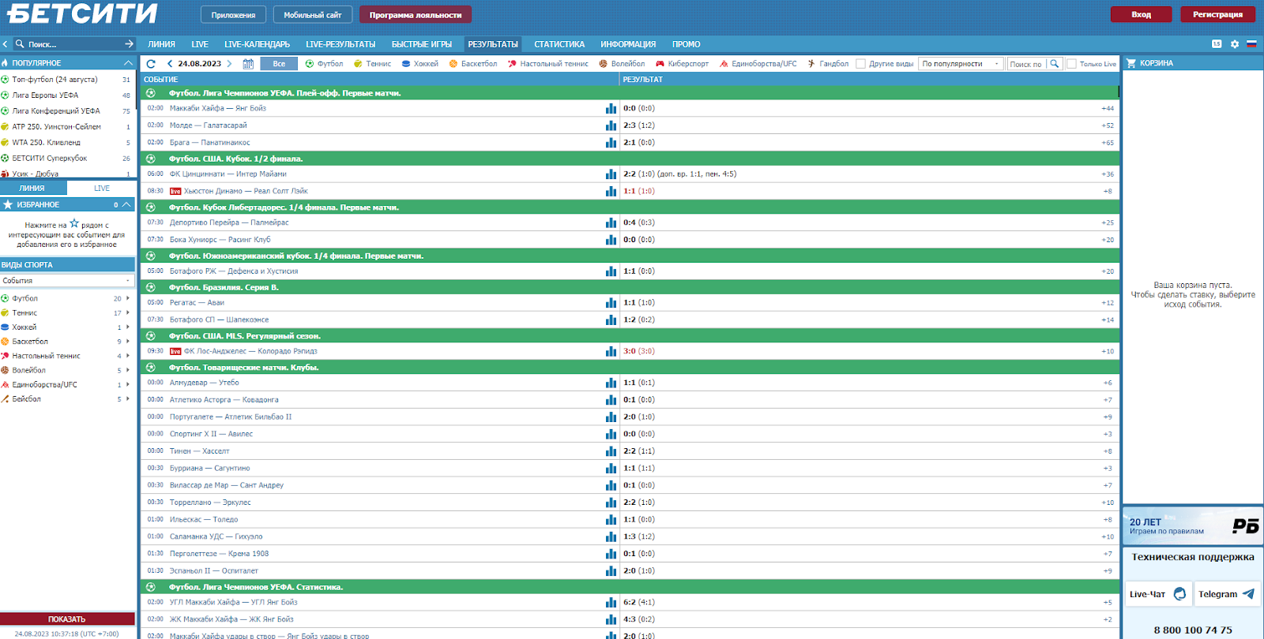Open live video icon for Хьюстон Динамо match
The image size is (1264, 639).
[175, 192]
